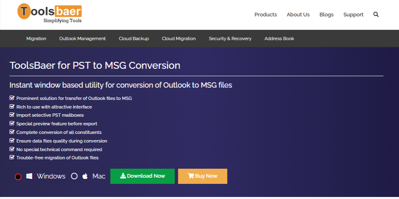Click the Windows label text
Screen dimensions: 399x199
51,176
